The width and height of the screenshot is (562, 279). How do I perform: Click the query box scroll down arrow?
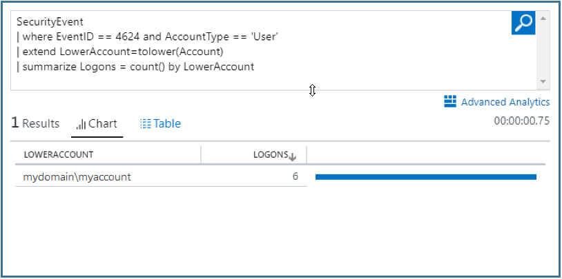pos(544,81)
